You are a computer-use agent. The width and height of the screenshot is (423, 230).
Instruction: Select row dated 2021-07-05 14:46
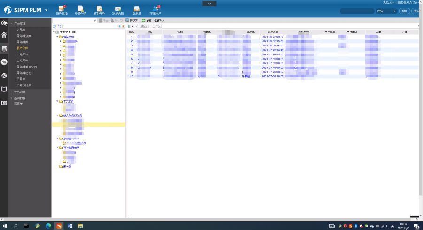273,50
